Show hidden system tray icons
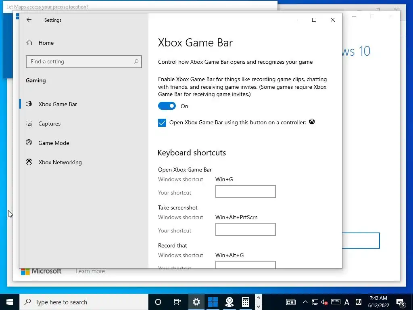The image size is (413, 310). click(305, 302)
